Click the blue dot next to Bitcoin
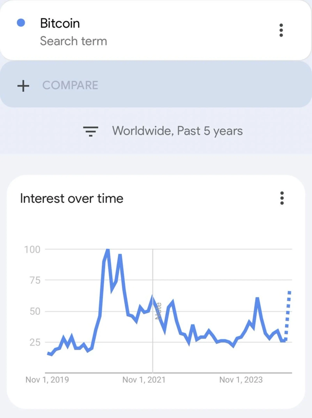Image resolution: width=312 pixels, height=418 pixels. [x=21, y=23]
